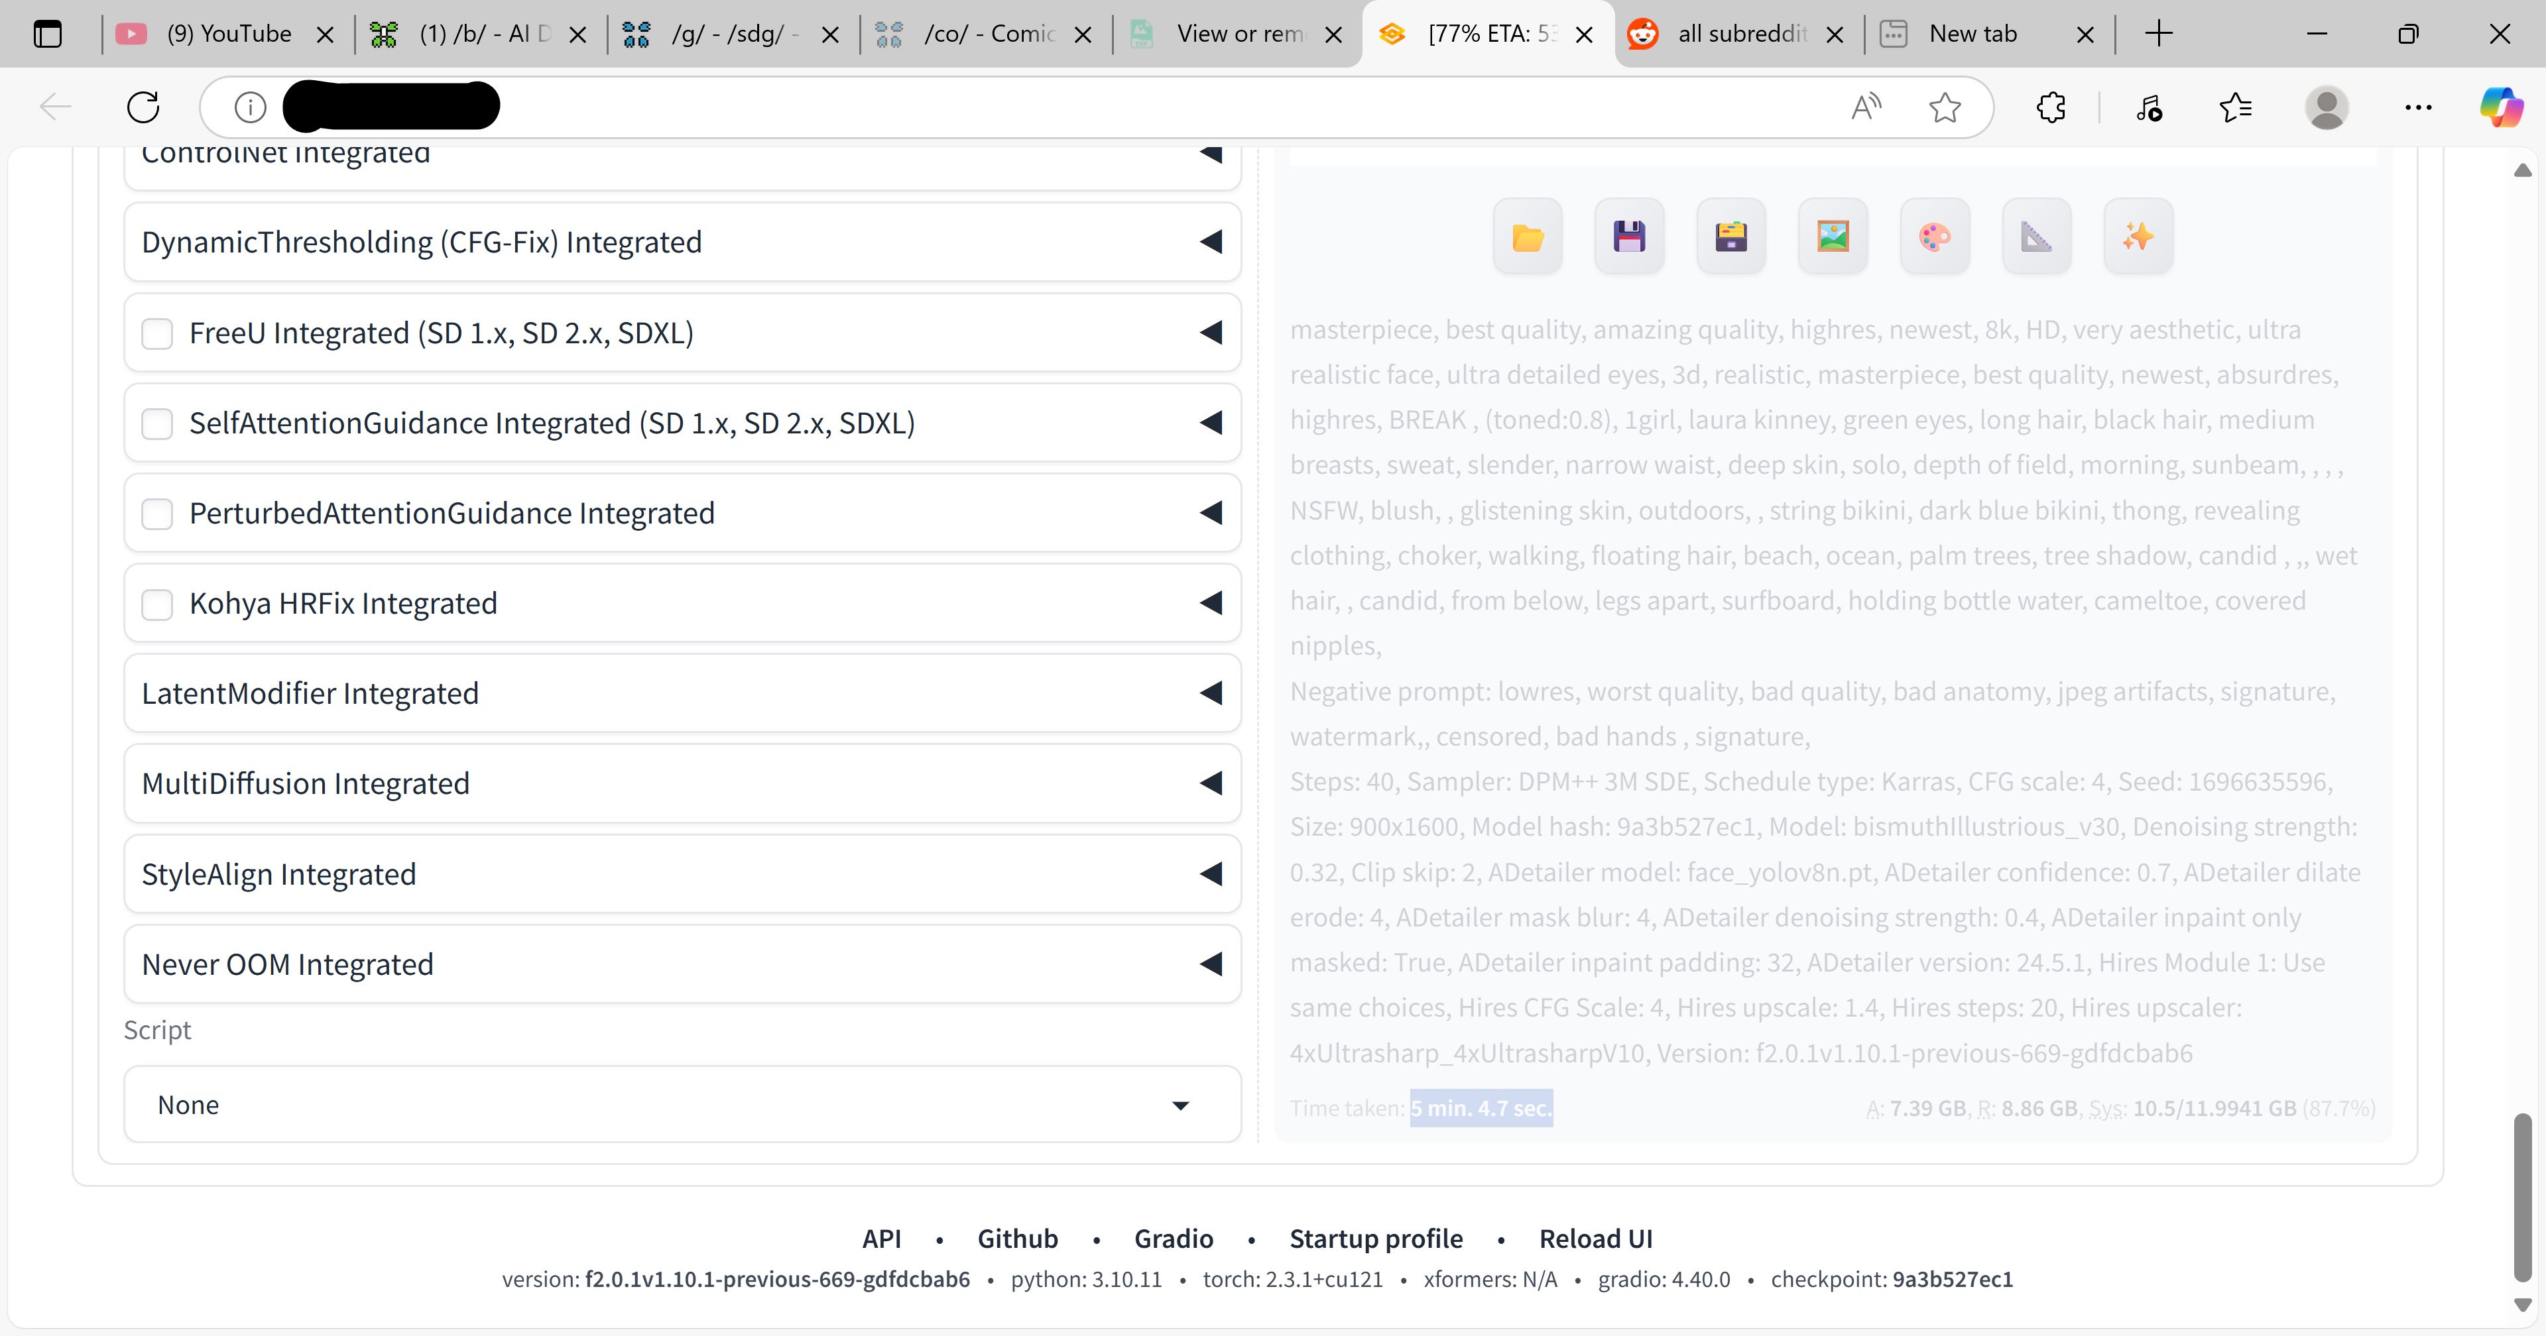Expand Never OOM Integrated section
The width and height of the screenshot is (2546, 1336).
682,964
